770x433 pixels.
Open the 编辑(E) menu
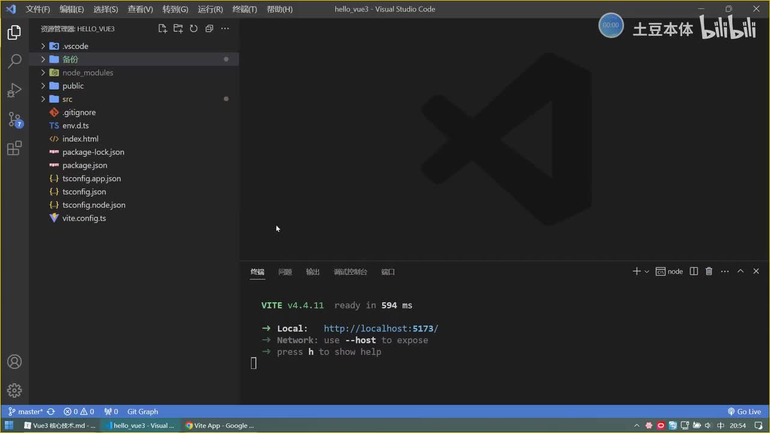(72, 9)
